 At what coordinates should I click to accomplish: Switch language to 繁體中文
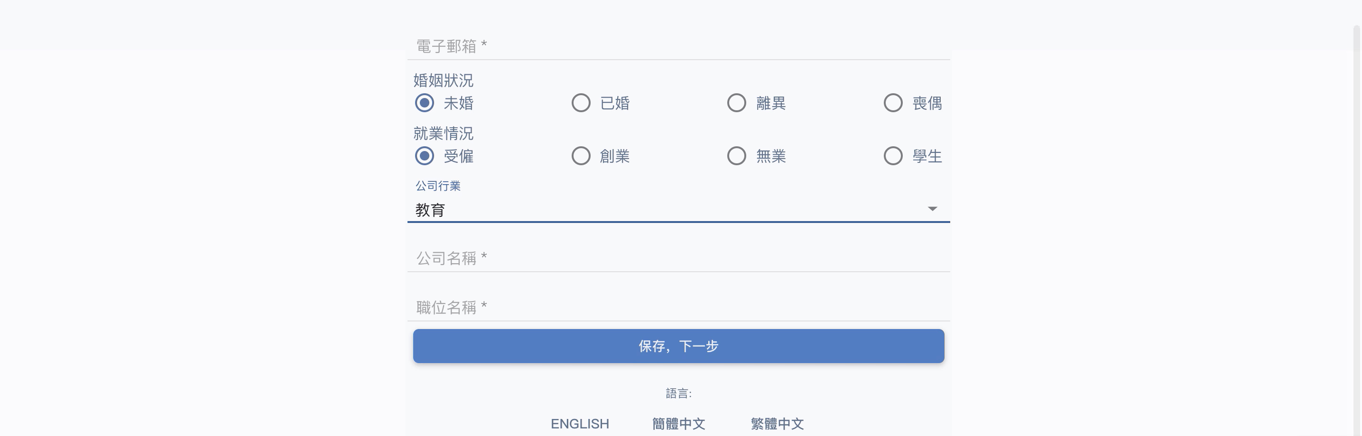pos(777,424)
